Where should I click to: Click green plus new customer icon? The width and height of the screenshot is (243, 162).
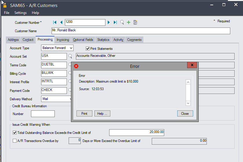click(x=129, y=22)
